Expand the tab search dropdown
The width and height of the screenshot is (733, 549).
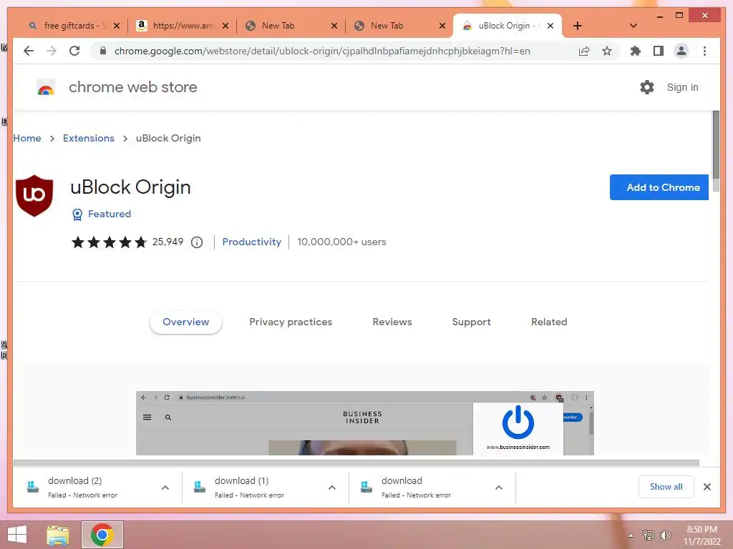(634, 26)
